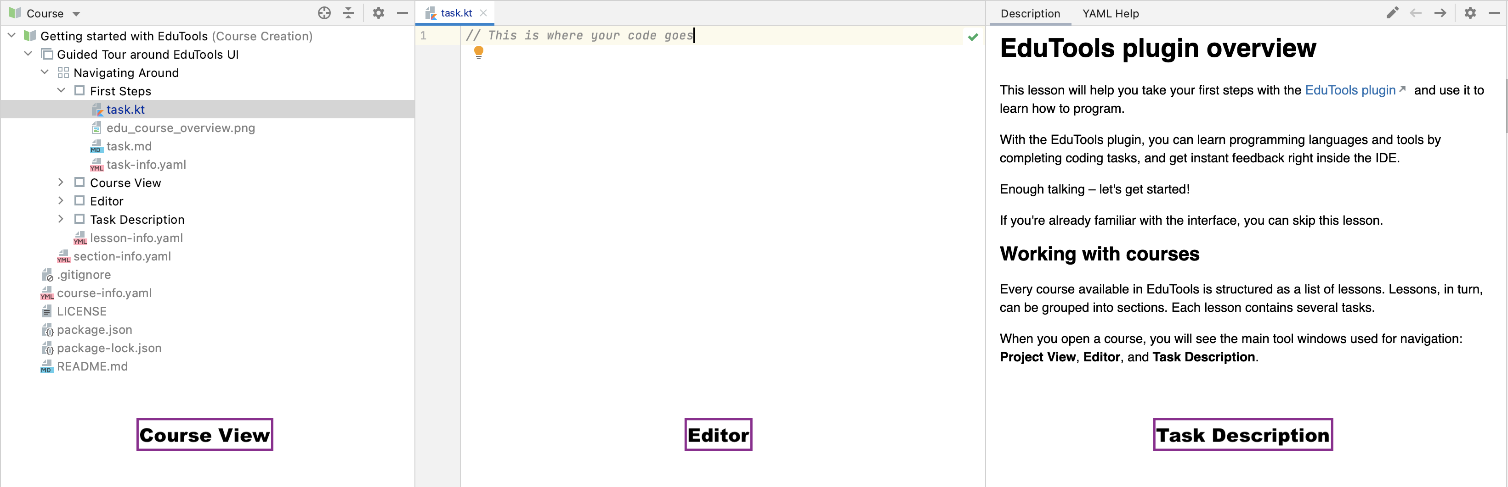Close the task.kt editor tab
Viewport: 1508px width, 487px height.
(483, 13)
